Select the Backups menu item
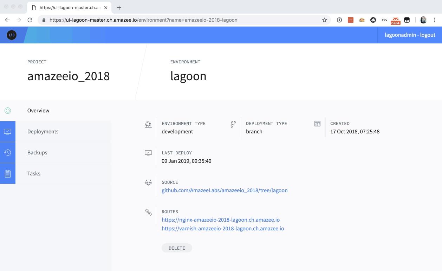Image resolution: width=442 pixels, height=271 pixels. point(37,153)
